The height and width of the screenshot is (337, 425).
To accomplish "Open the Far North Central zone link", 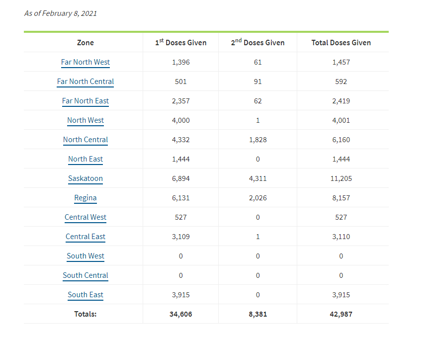I will point(85,82).
